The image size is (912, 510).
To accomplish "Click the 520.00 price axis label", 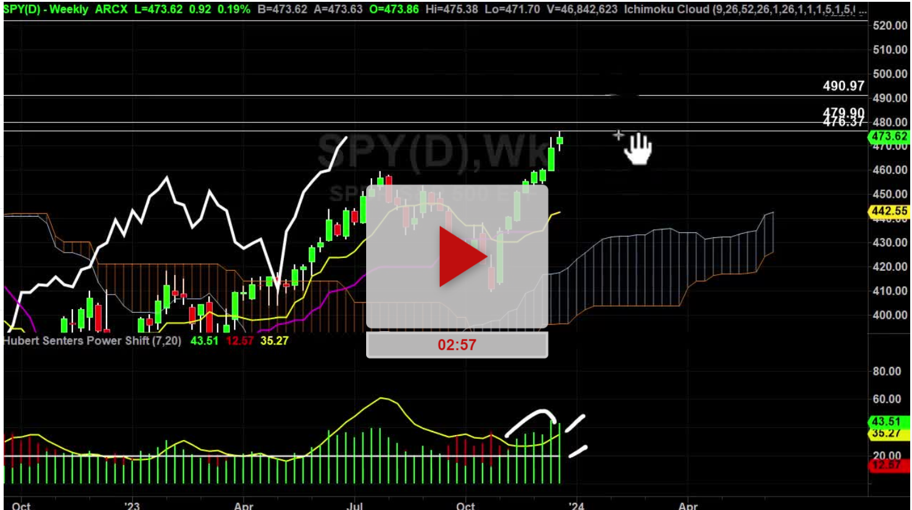I will point(889,25).
